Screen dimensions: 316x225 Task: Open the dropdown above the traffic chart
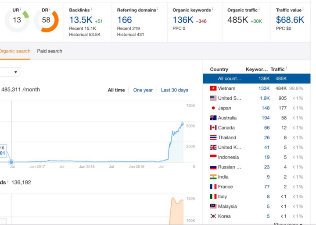tap(10, 72)
